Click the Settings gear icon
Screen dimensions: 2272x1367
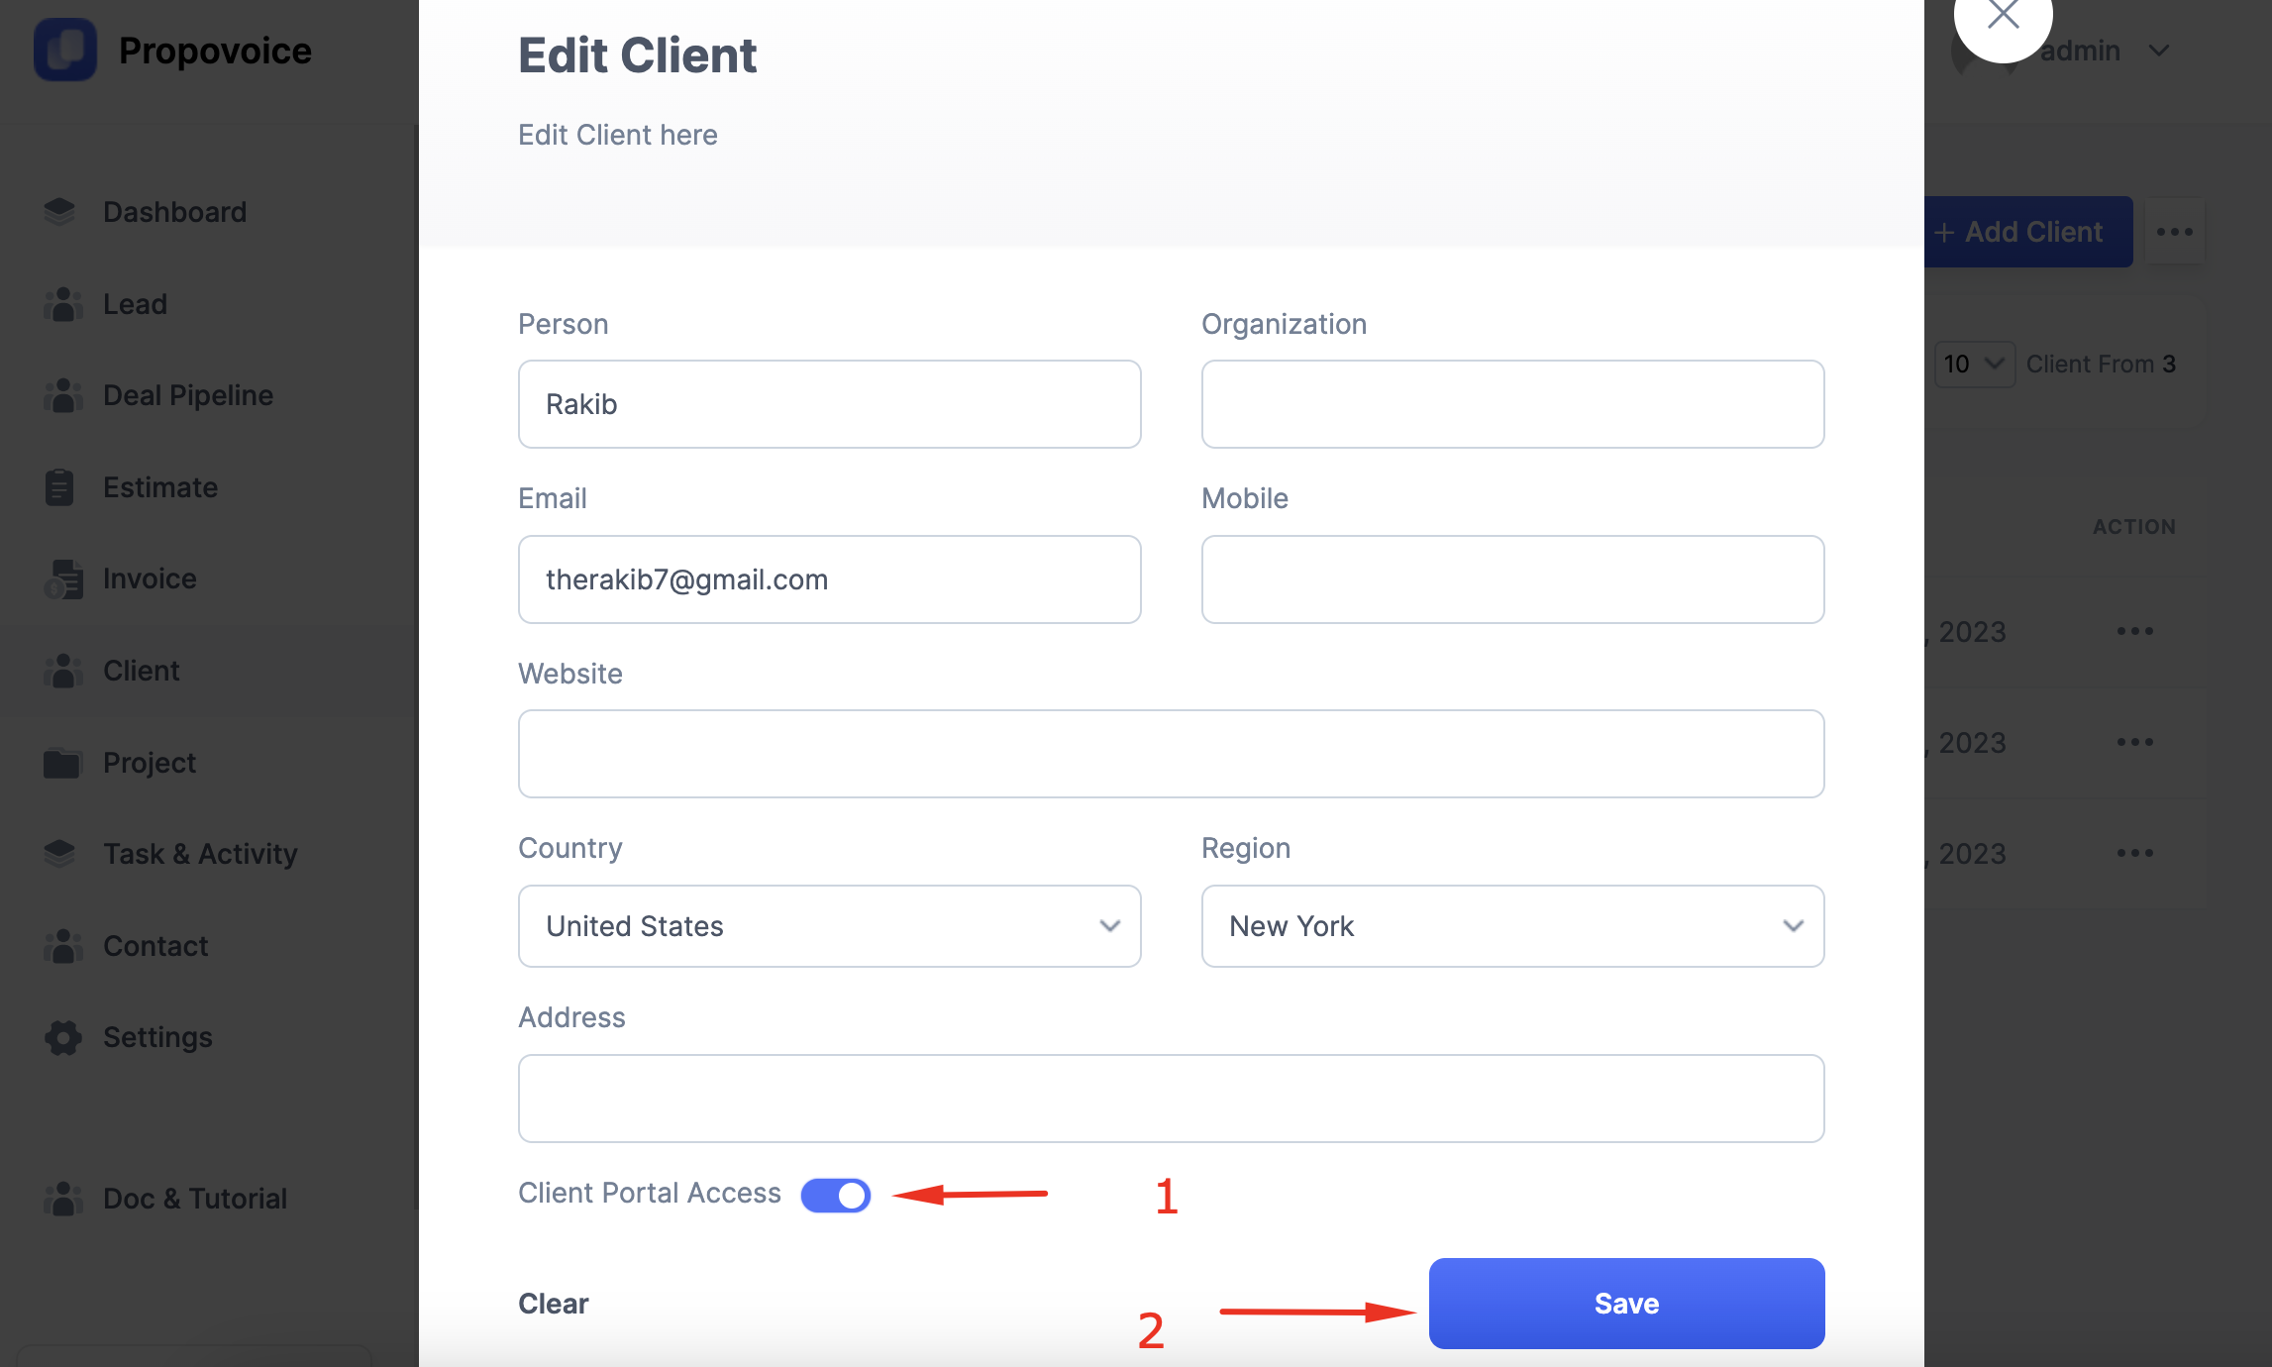pos(63,1037)
